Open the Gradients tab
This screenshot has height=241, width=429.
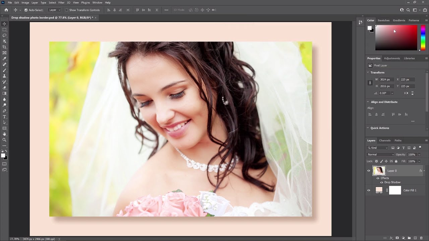coord(399,20)
